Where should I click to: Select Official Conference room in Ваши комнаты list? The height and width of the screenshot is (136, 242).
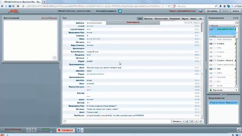(x=223, y=102)
